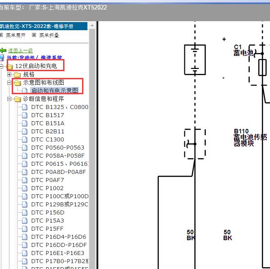Click the 诊断信息和程序 folder icon
The width and height of the screenshot is (270, 269).
17,99
